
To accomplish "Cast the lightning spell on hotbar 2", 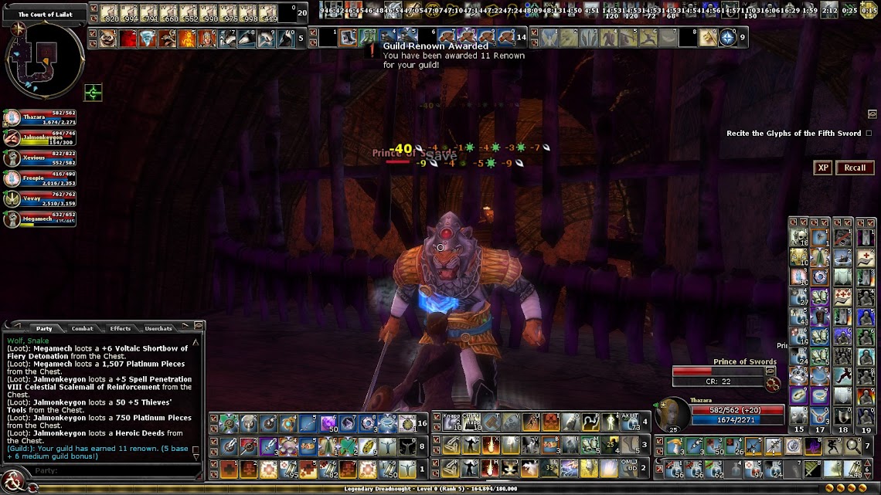I will point(569,467).
